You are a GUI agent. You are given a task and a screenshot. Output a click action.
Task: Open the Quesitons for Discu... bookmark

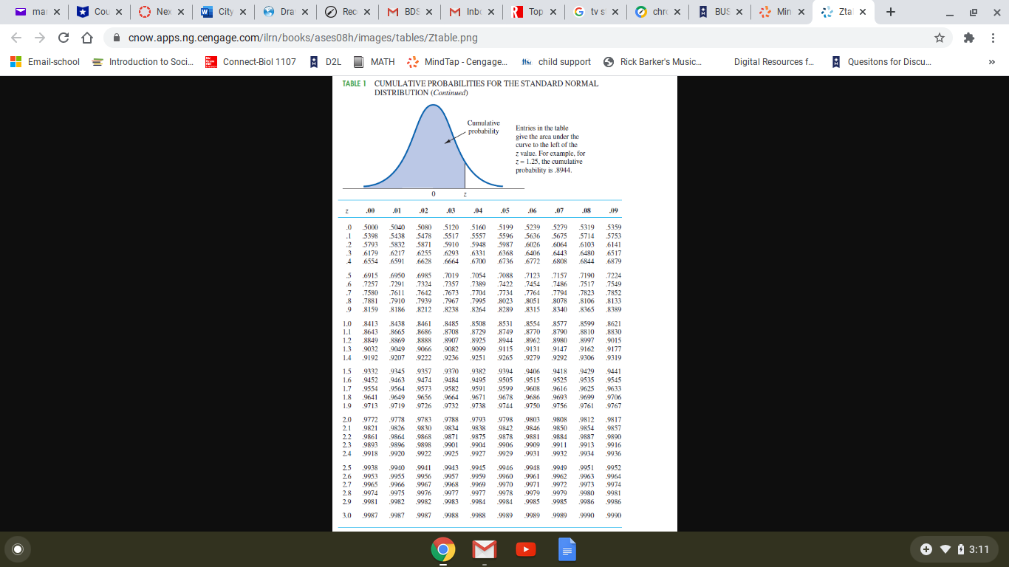click(882, 62)
